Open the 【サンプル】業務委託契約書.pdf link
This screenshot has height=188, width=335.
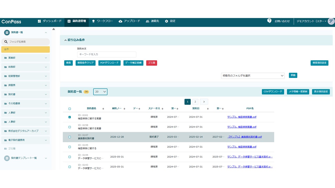point(244,137)
